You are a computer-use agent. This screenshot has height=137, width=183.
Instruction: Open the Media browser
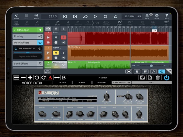pyautogui.click(x=17, y=17)
